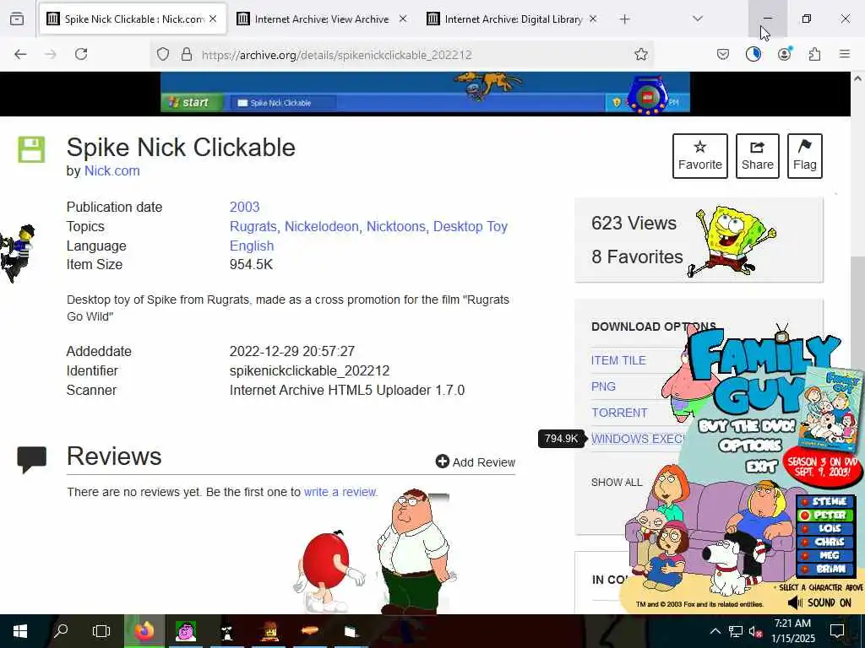Click the Lego character taskbar icon

click(x=269, y=631)
